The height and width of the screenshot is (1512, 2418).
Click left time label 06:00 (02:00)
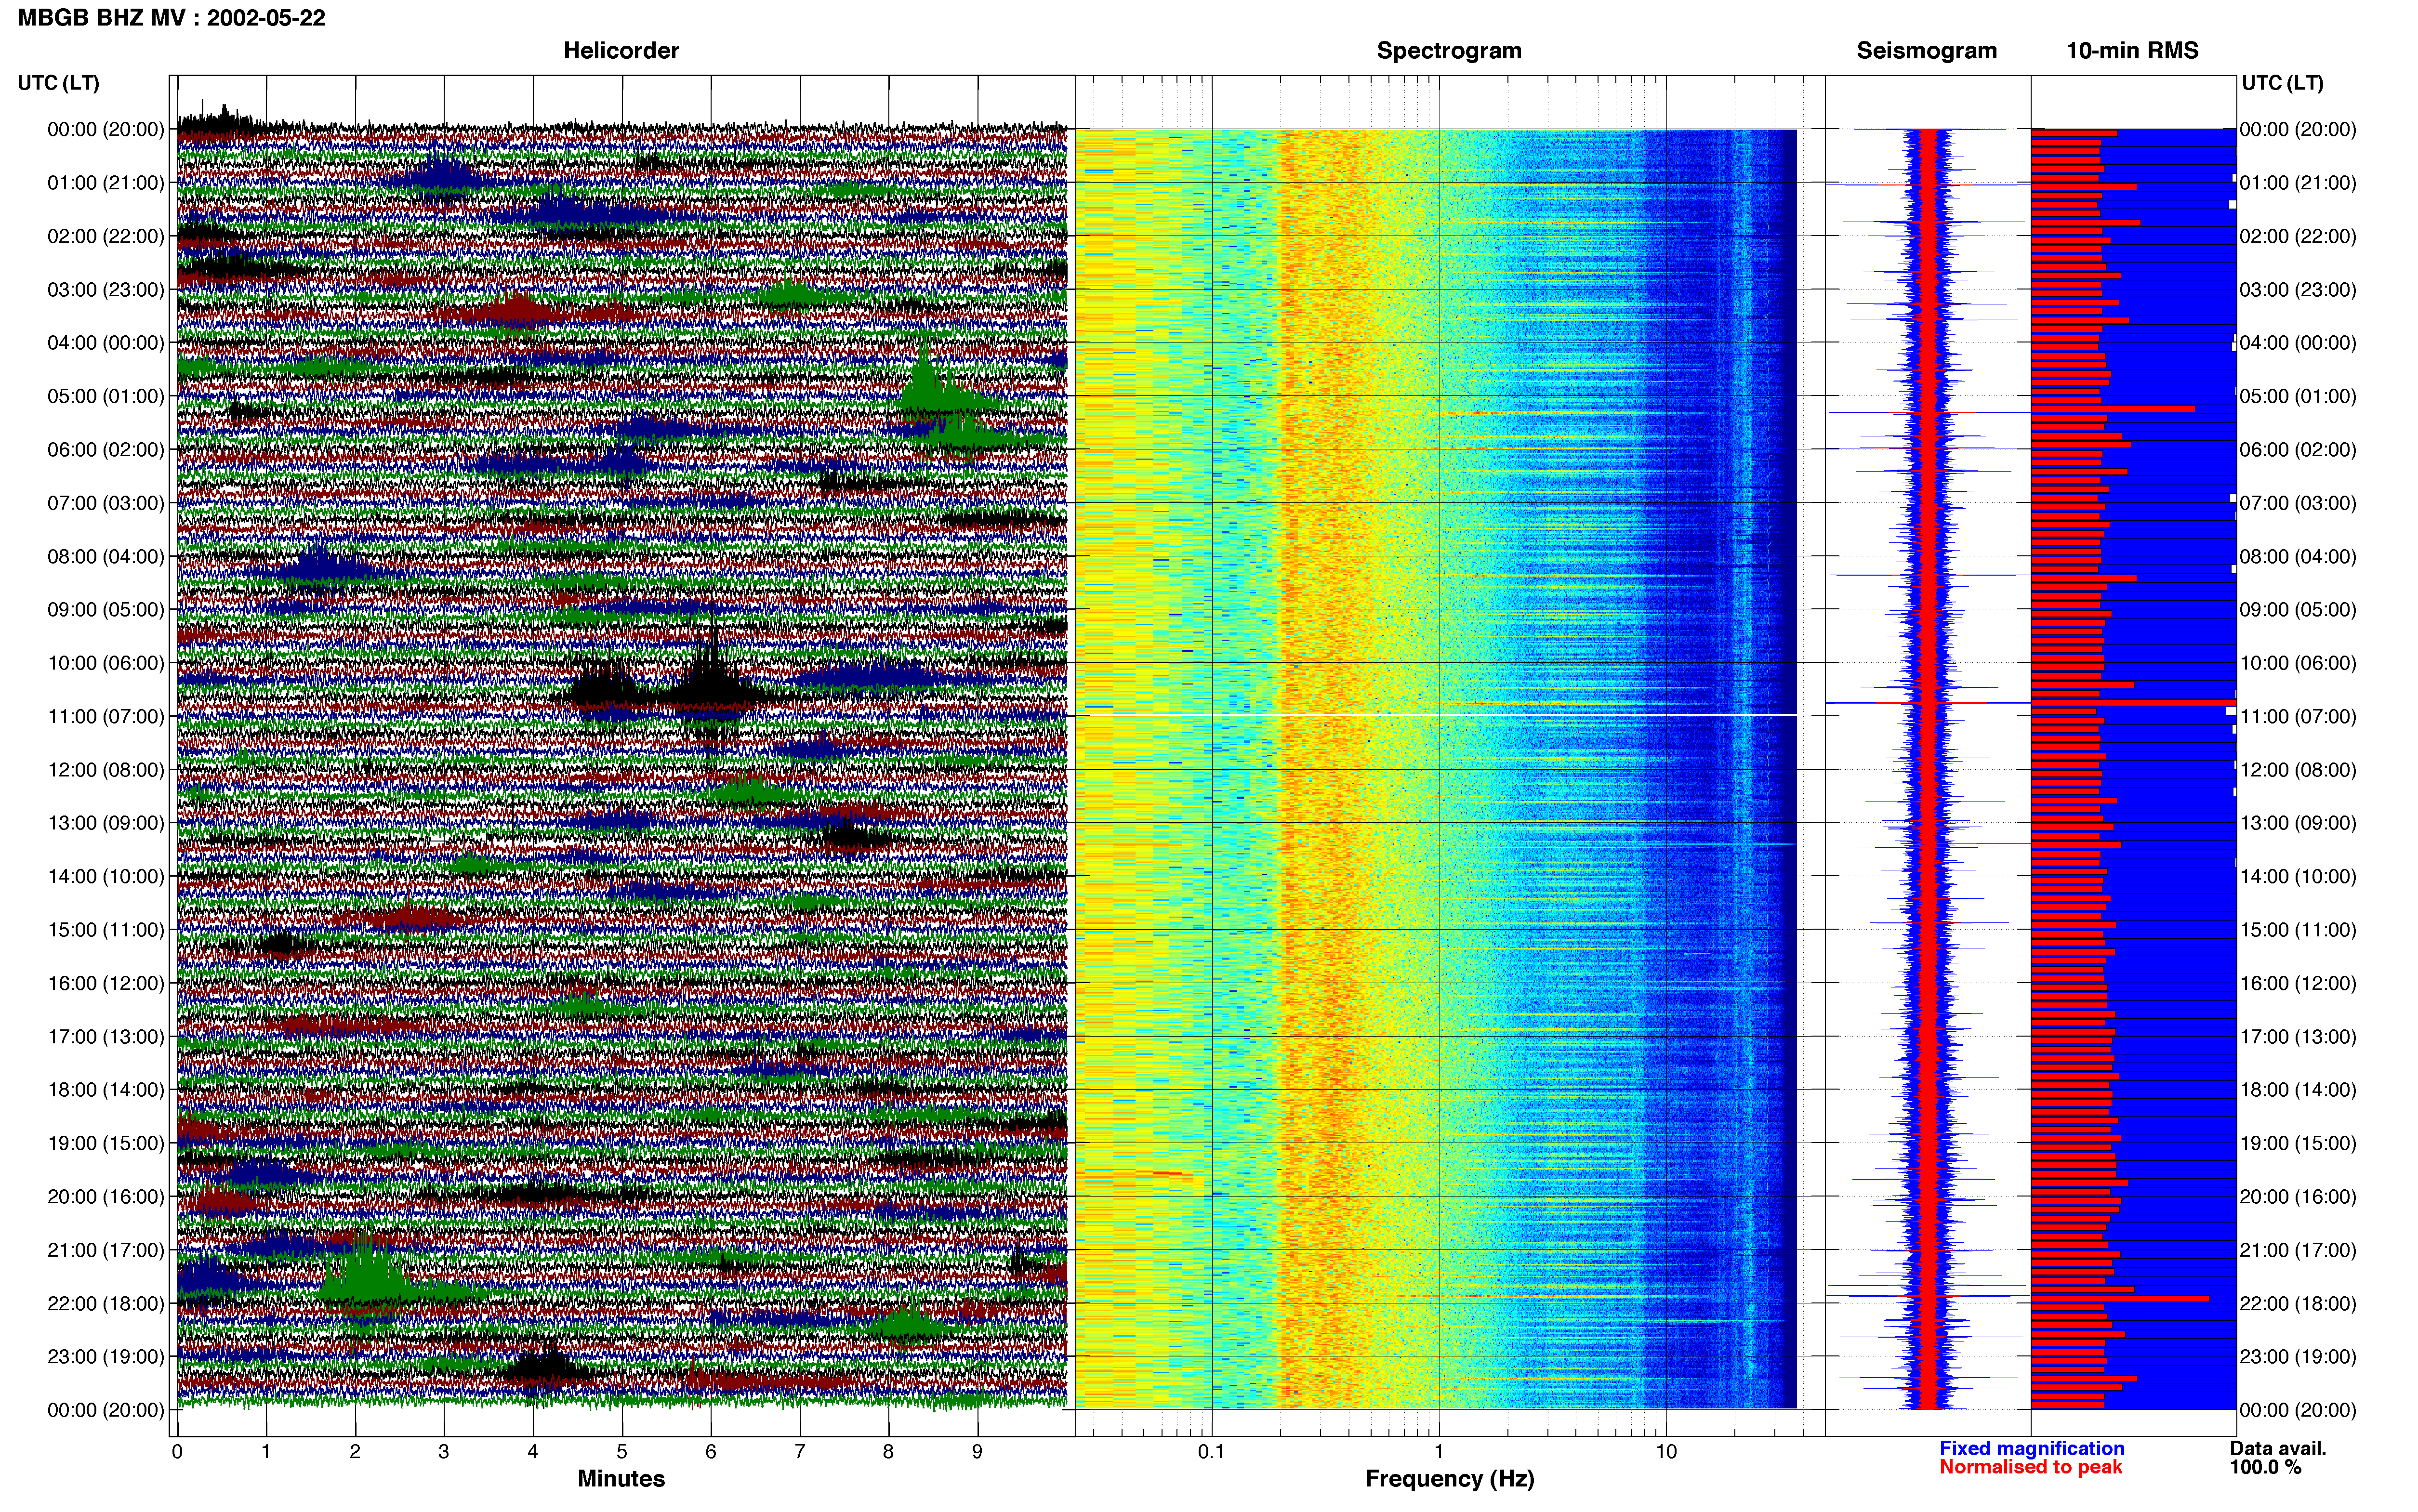click(x=106, y=450)
